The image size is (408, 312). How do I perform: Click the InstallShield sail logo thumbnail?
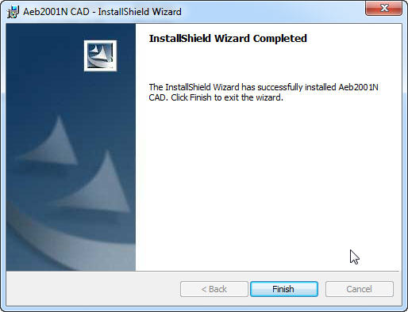pyautogui.click(x=100, y=55)
